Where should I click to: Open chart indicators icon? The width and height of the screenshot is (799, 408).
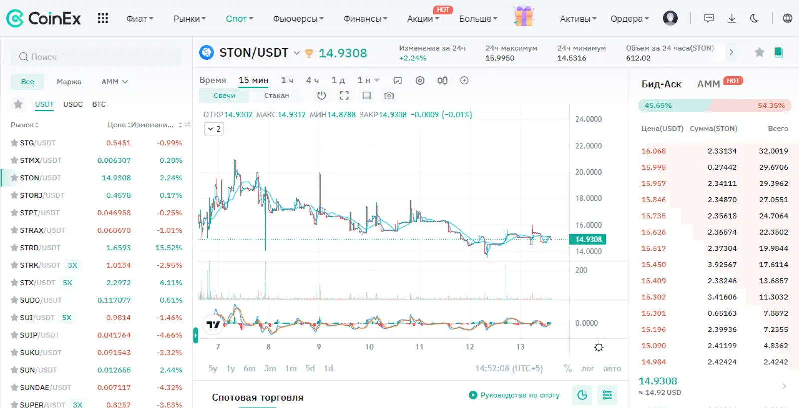tap(398, 80)
